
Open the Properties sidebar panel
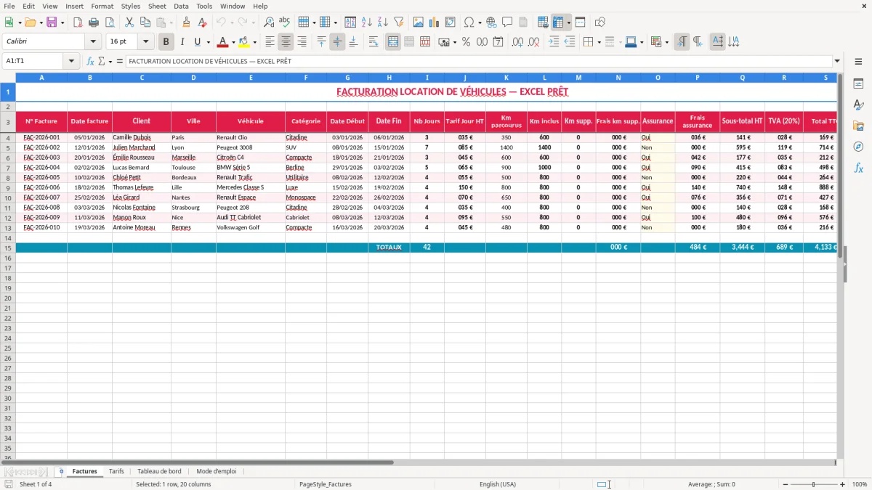858,84
